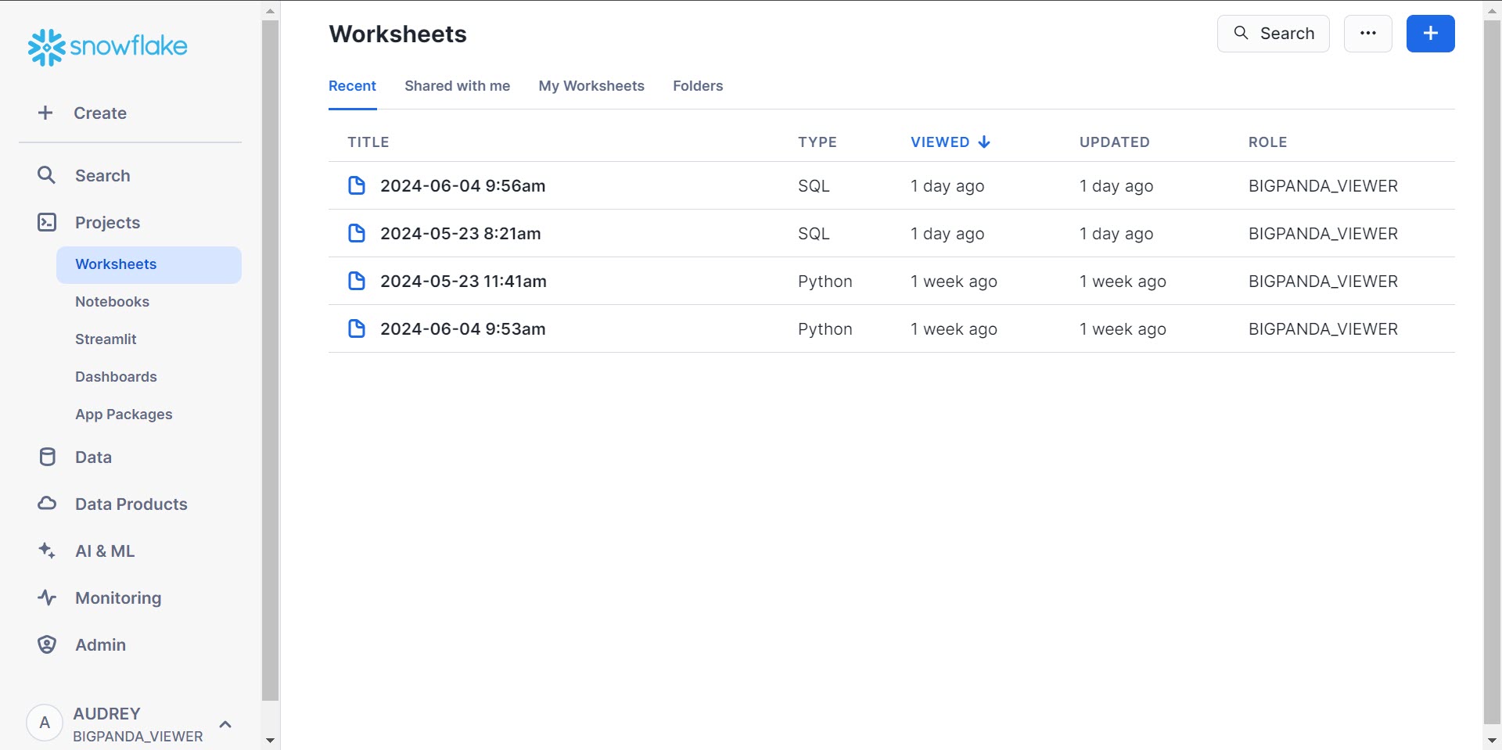This screenshot has height=750, width=1502.
Task: Click the Data Products cloud icon
Action: [x=46, y=504]
